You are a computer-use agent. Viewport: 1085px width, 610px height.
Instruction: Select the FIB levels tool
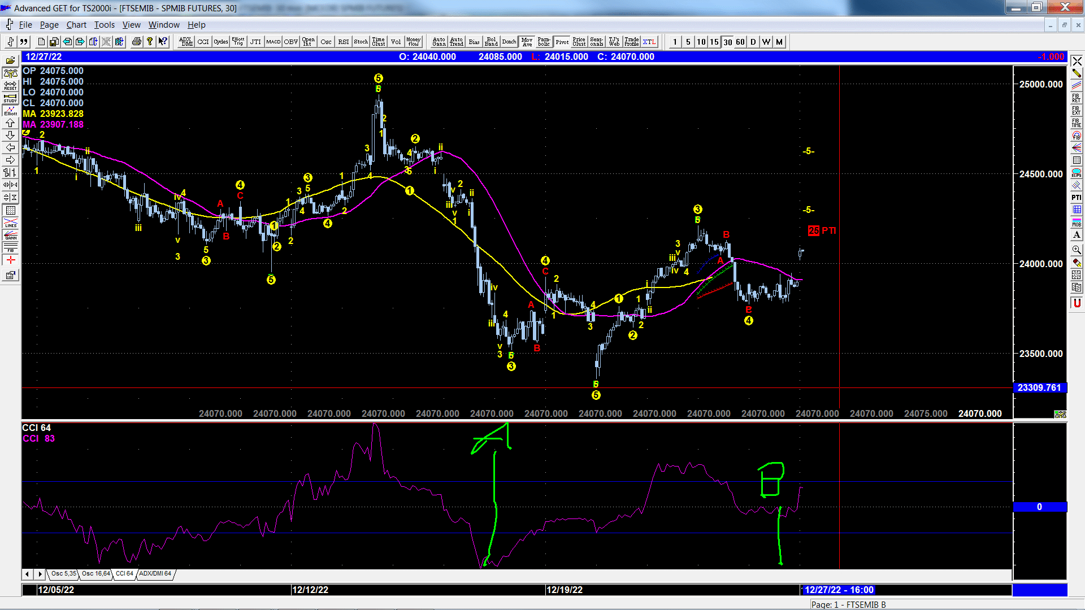click(10, 247)
